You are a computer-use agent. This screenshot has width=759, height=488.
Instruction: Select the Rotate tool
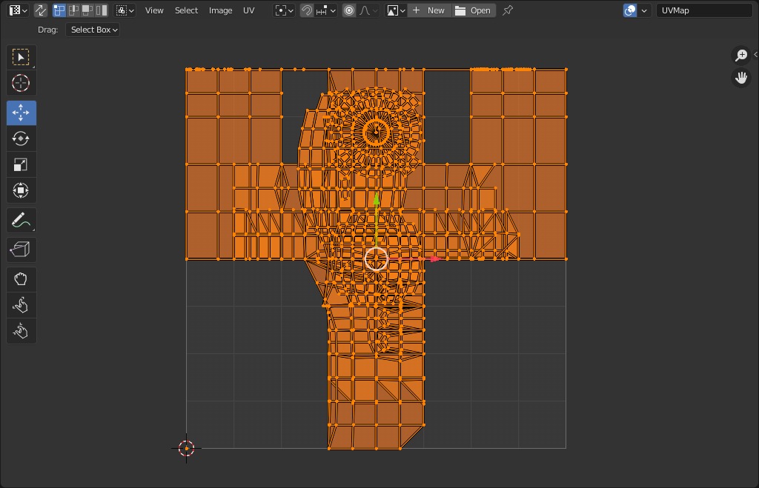[x=21, y=138]
